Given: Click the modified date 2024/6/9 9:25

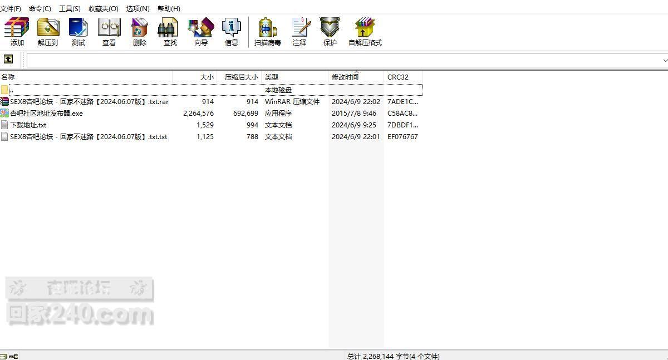Looking at the screenshot, I should tap(354, 125).
